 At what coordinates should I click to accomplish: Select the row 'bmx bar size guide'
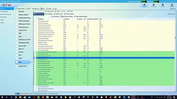(x=104, y=73)
